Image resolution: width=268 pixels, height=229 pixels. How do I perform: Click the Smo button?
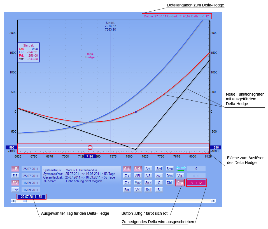169,169
